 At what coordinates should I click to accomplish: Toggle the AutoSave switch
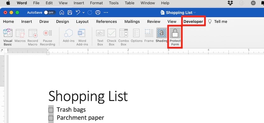click(50, 13)
